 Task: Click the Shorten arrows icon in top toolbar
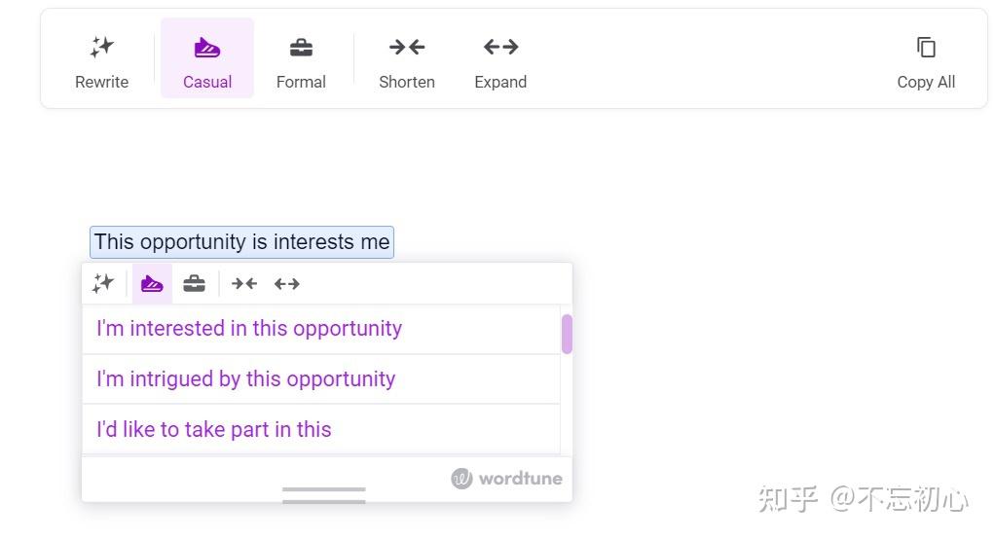[x=407, y=47]
